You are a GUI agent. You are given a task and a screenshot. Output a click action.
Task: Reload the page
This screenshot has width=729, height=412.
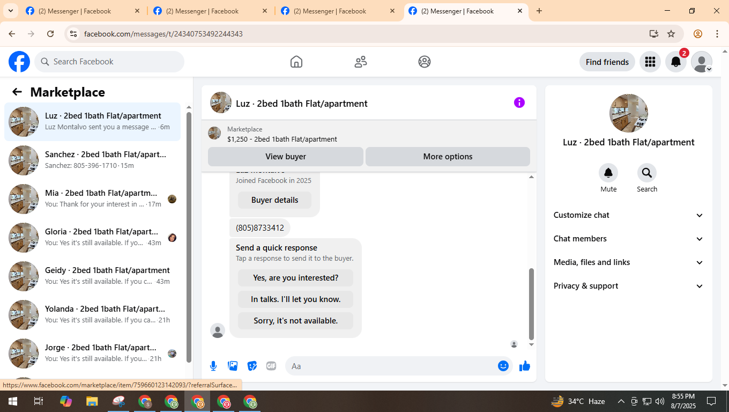[x=50, y=34]
